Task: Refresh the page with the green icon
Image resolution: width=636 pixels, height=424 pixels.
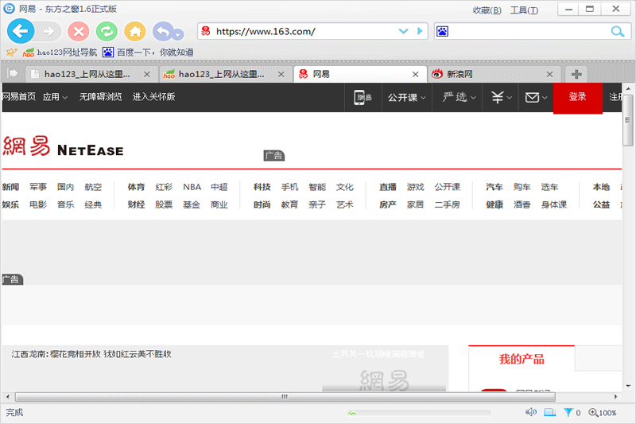Action: point(107,31)
